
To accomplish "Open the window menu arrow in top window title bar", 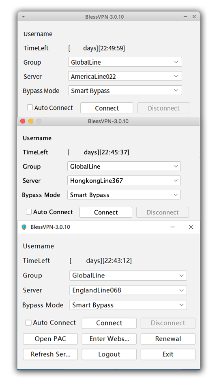I will pyautogui.click(x=24, y=17).
